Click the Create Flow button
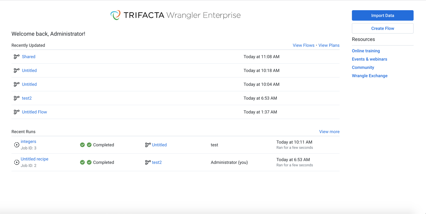The image size is (426, 214). click(x=383, y=28)
